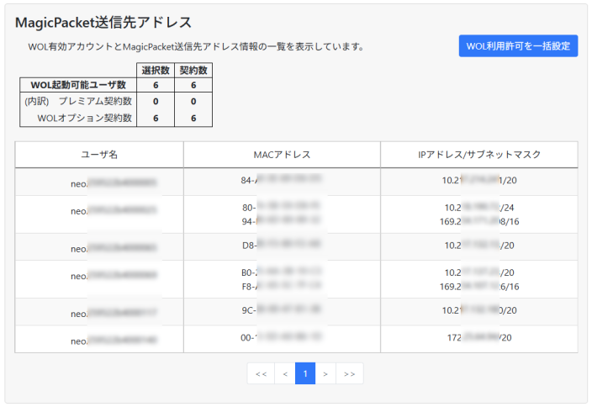This screenshot has width=592, height=407.
Task: Select page 1 in pagination
Action: point(305,373)
